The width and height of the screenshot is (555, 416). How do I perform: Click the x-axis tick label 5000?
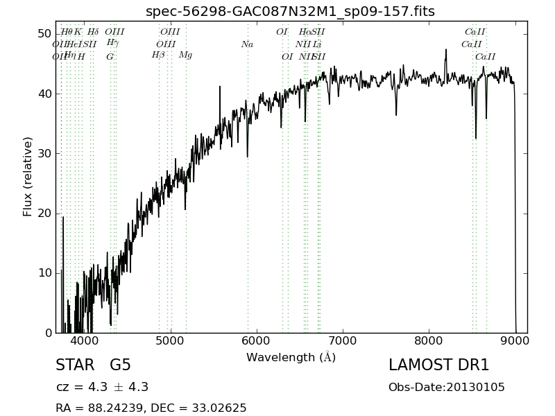[x=171, y=340]
